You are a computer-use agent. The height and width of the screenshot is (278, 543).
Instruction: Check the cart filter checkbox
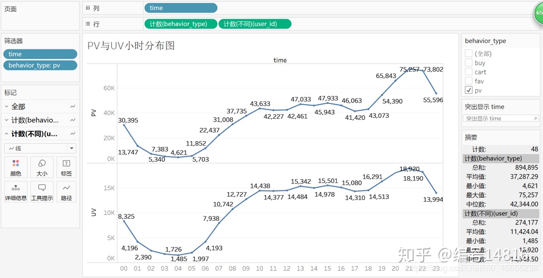point(469,72)
